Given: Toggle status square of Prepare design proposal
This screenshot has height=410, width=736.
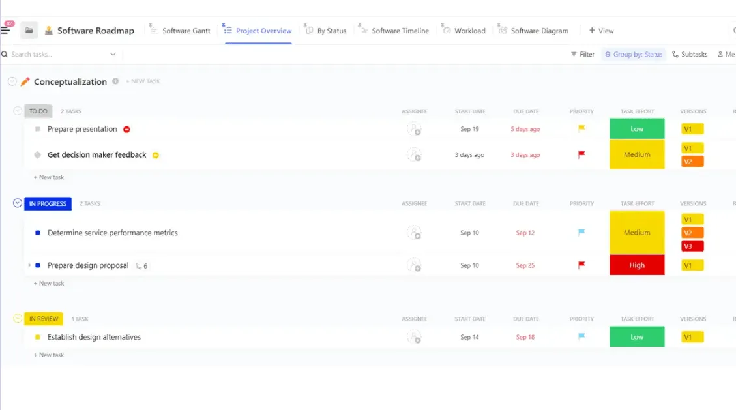Looking at the screenshot, I should point(38,265).
